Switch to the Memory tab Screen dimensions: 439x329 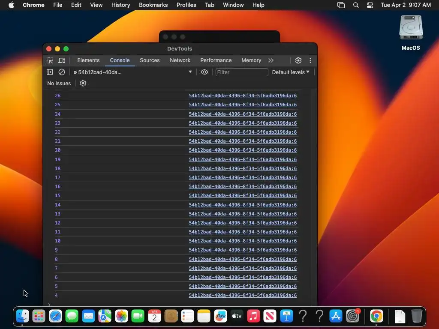(251, 60)
